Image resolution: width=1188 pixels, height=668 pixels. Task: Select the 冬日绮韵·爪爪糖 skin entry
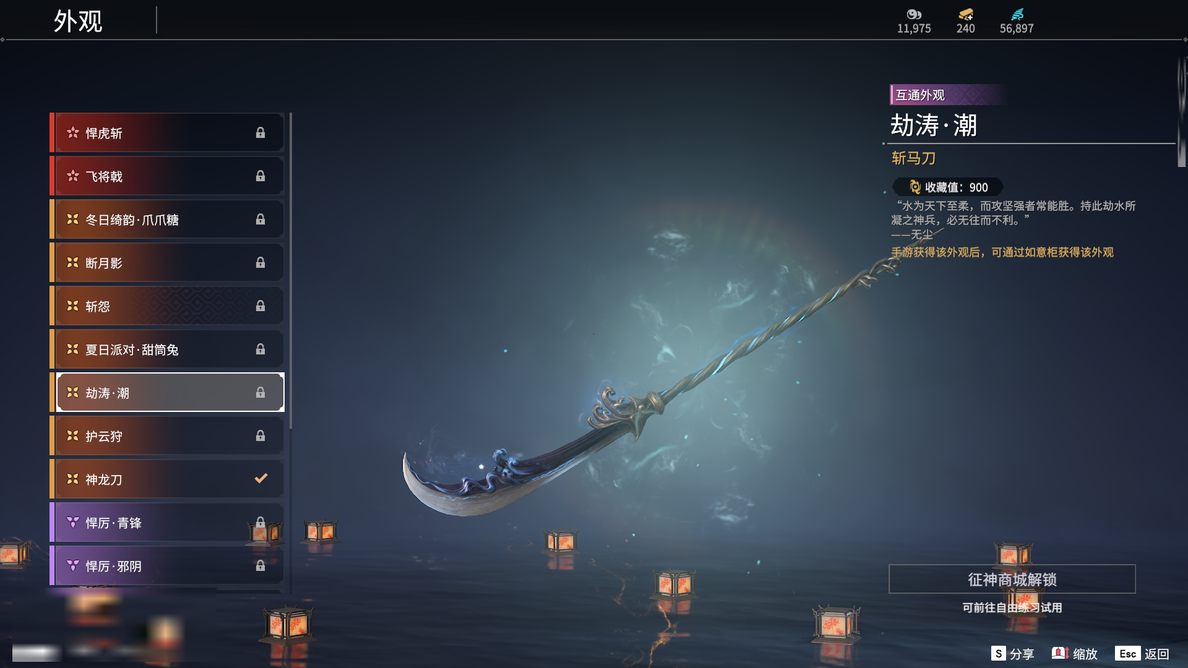[167, 220]
